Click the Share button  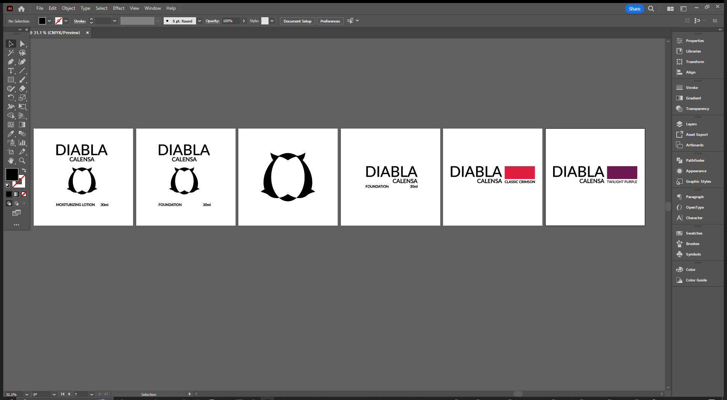(634, 8)
